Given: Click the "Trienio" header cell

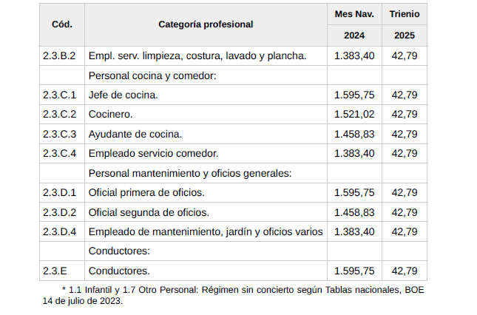Looking at the screenshot, I should [405, 14].
